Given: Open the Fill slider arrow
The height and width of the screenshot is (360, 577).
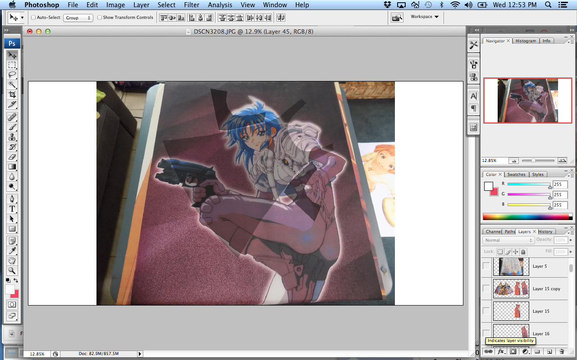Looking at the screenshot, I should pyautogui.click(x=571, y=252).
